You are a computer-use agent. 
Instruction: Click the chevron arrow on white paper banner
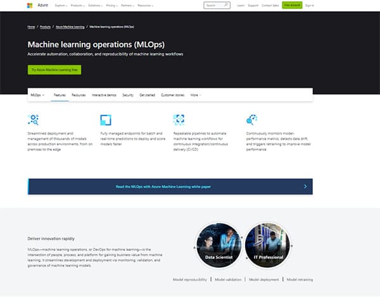pos(305,186)
